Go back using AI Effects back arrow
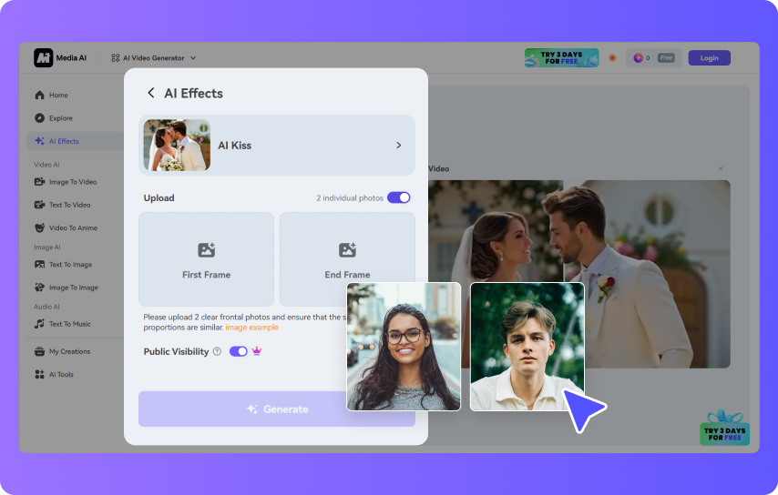 point(151,93)
